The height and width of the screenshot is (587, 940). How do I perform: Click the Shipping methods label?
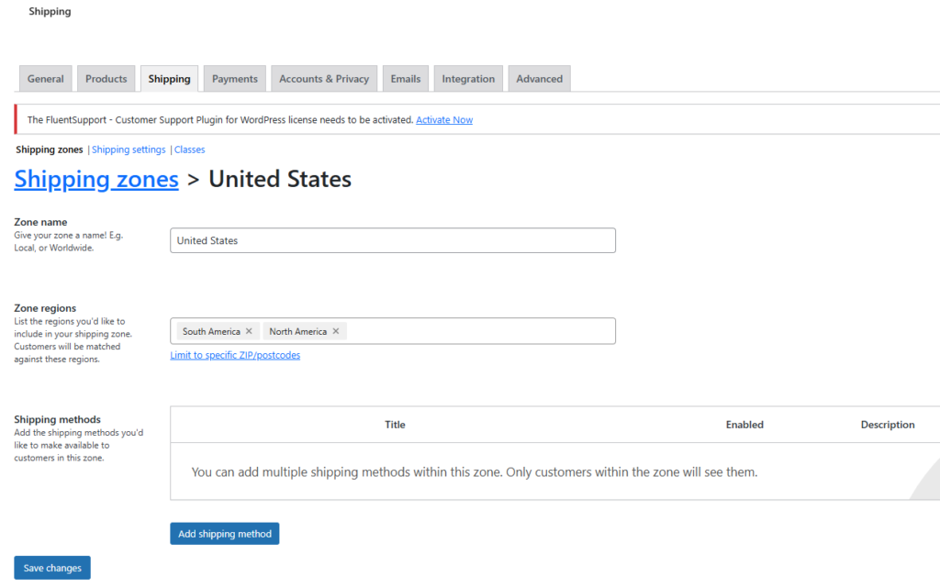point(58,420)
